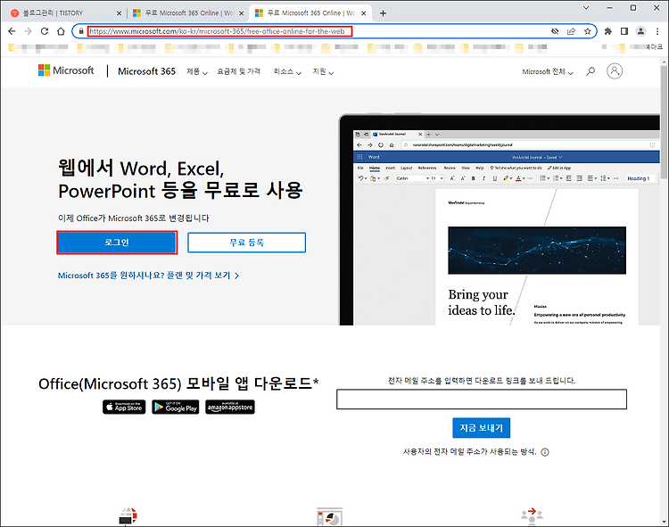
Task: Share this page via address bar icon
Action: pyautogui.click(x=571, y=31)
